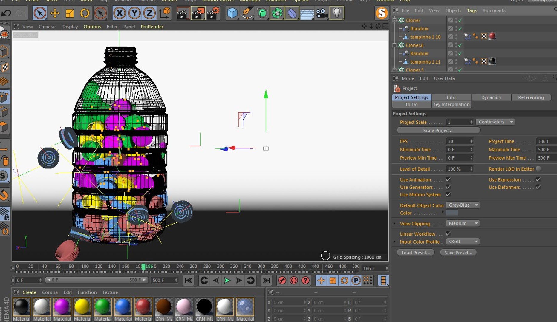Viewport: 557px width, 322px height.
Task: Go to end of timeline
Action: [266, 280]
